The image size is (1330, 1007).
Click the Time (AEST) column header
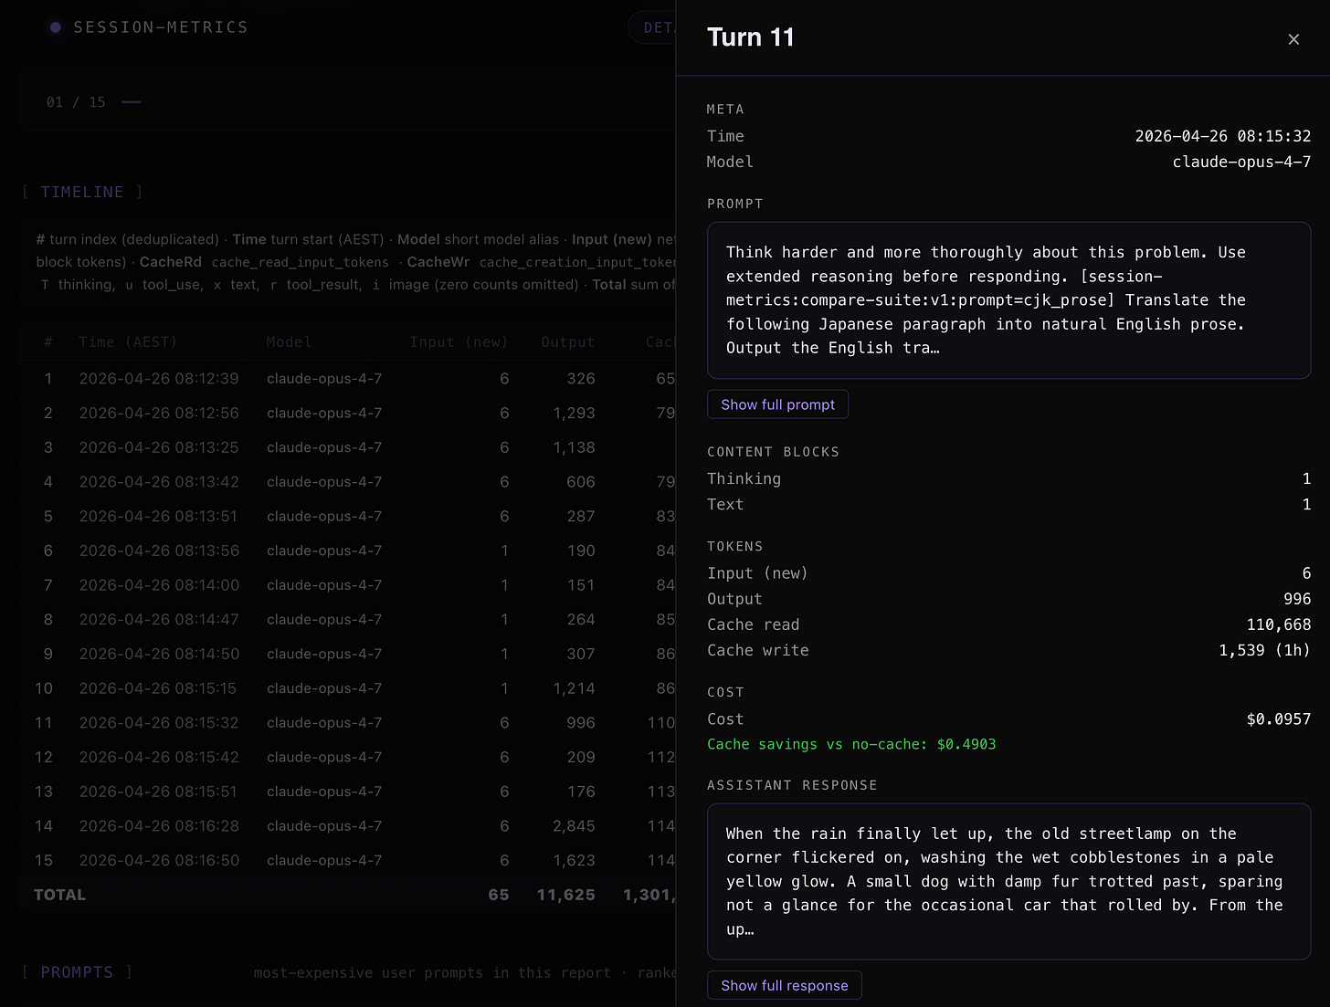tap(128, 341)
